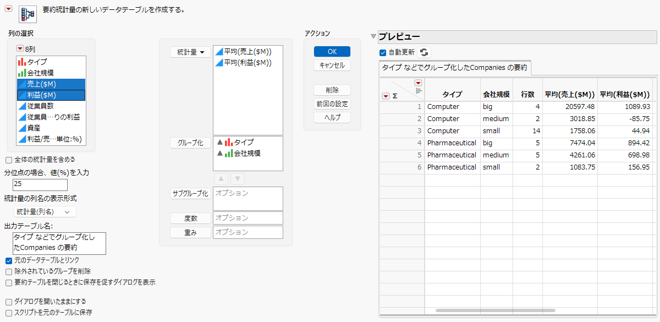
Task: Click the グループ化 button
Action: point(190,143)
